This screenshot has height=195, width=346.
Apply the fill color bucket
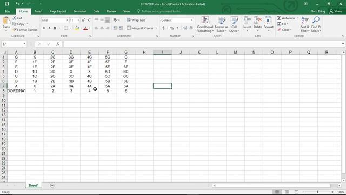point(77,28)
